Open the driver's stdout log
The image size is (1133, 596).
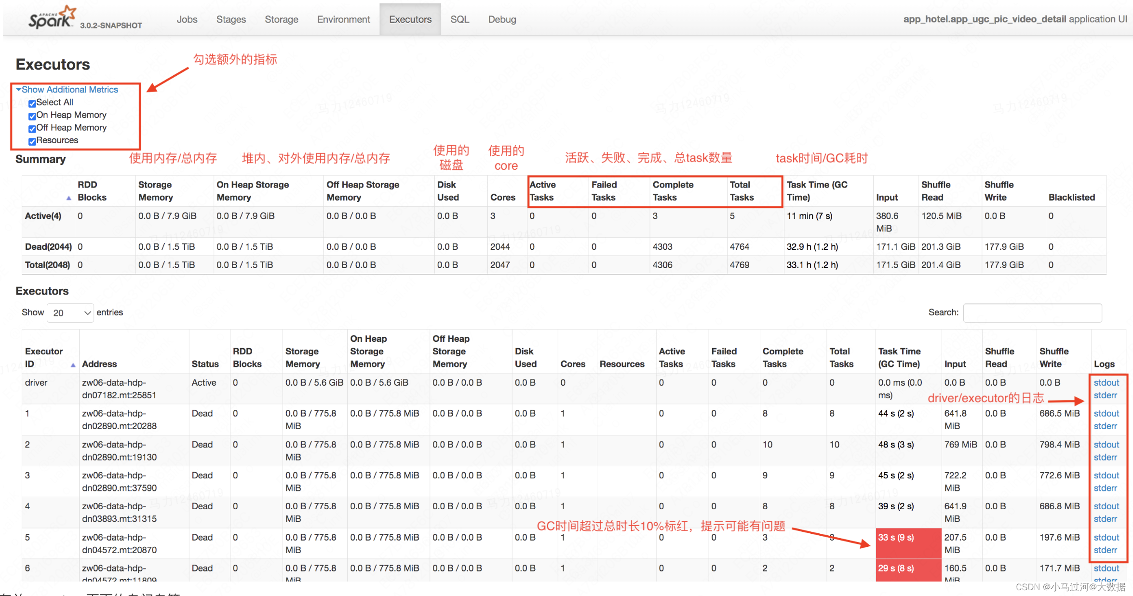pyautogui.click(x=1106, y=382)
